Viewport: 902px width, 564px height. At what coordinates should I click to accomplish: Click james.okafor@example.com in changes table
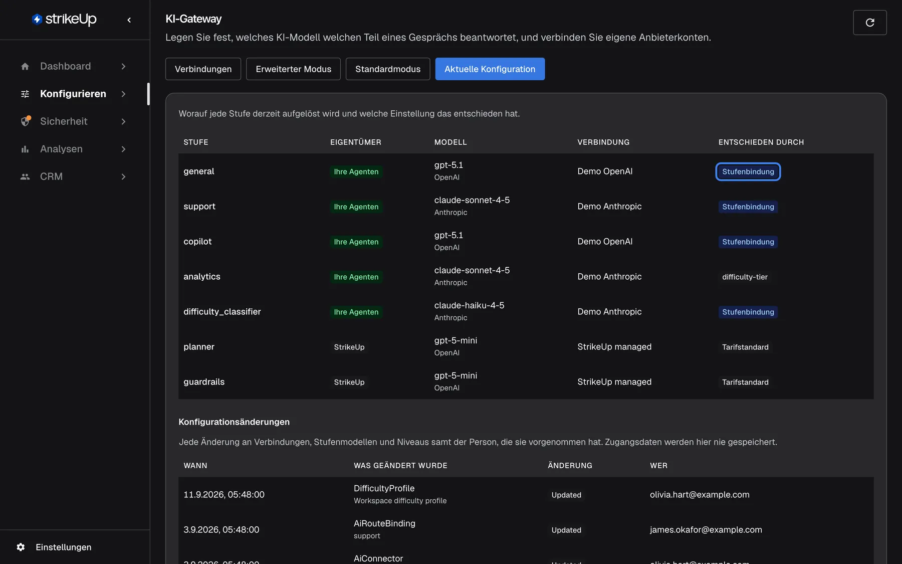click(706, 529)
